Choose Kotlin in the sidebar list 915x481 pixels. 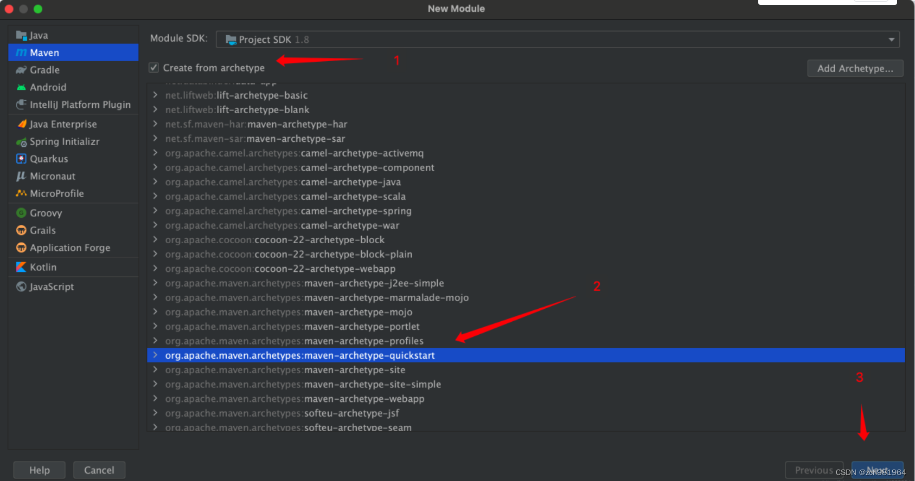(73, 267)
